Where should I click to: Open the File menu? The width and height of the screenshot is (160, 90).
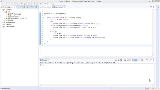pos(2,4)
